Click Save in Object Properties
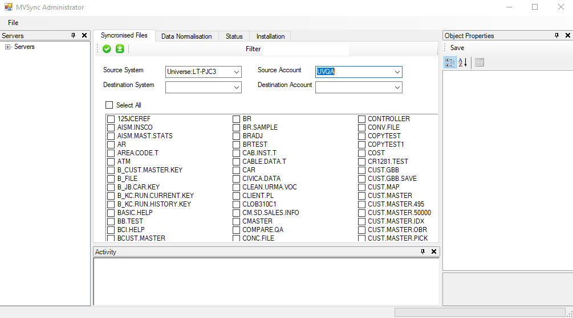573x318 pixels. [457, 48]
